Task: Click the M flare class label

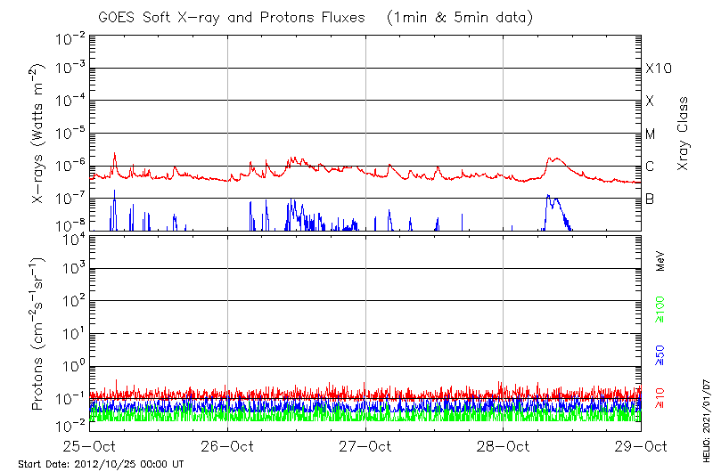Action: pyautogui.click(x=651, y=134)
